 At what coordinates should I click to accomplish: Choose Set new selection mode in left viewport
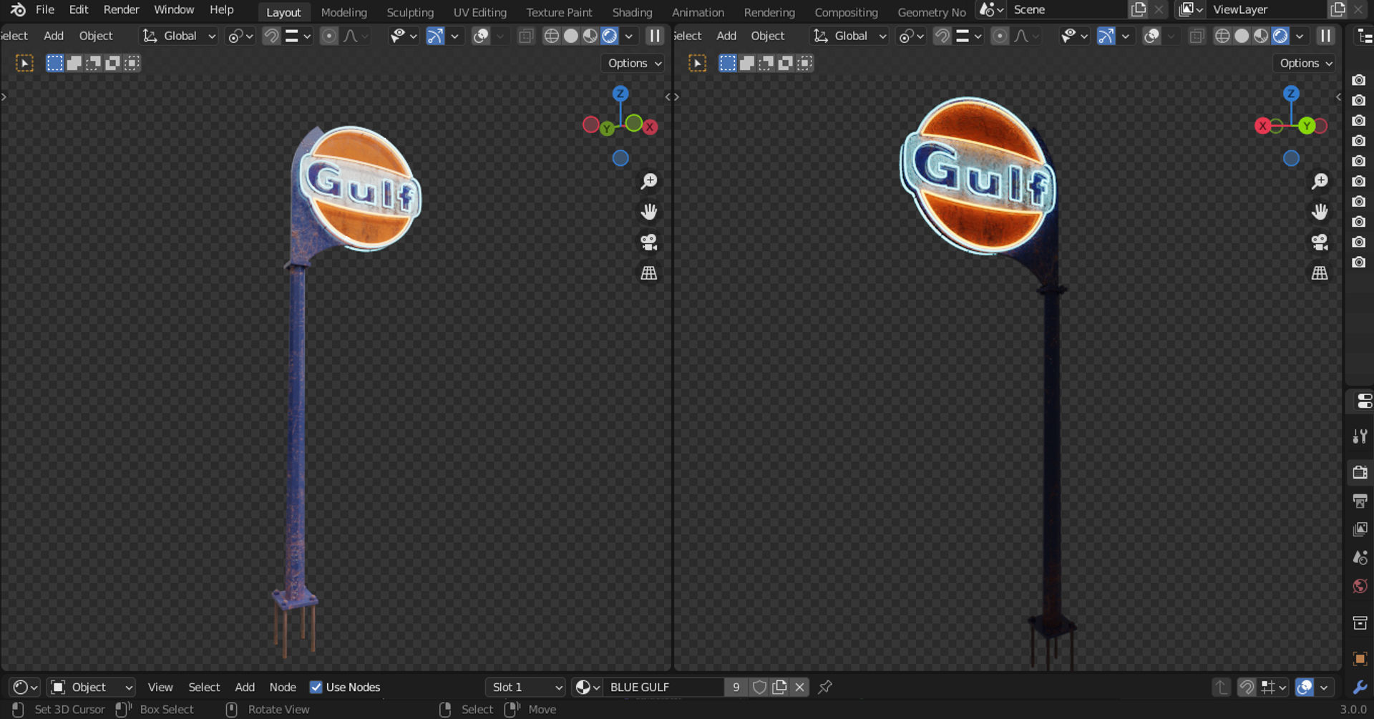54,63
